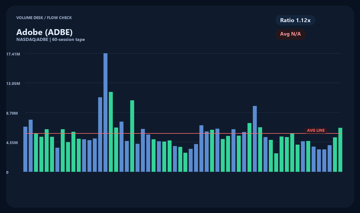Image resolution: width=360 pixels, height=213 pixels.
Task: Select the tallest blue volume bar
Action: pos(105,112)
